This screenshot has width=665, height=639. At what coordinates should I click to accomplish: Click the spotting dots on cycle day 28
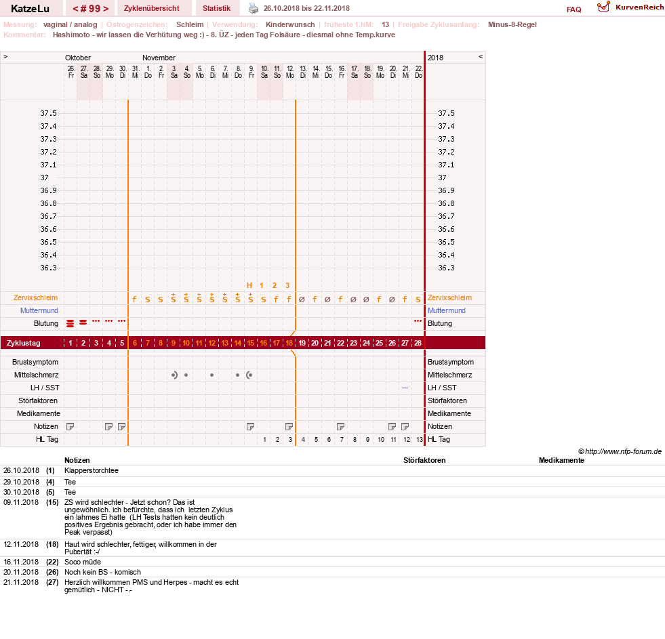click(x=418, y=321)
